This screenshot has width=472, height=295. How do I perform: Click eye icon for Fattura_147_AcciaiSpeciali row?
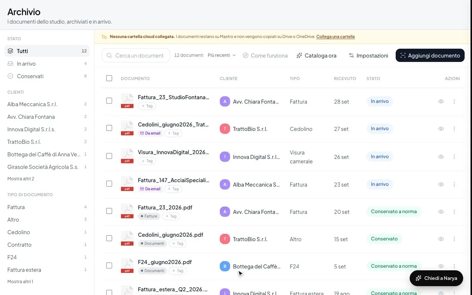(441, 184)
